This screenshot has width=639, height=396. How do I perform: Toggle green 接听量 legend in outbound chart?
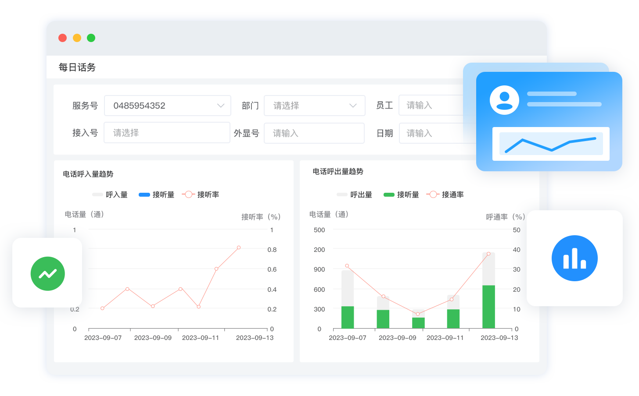(x=401, y=194)
